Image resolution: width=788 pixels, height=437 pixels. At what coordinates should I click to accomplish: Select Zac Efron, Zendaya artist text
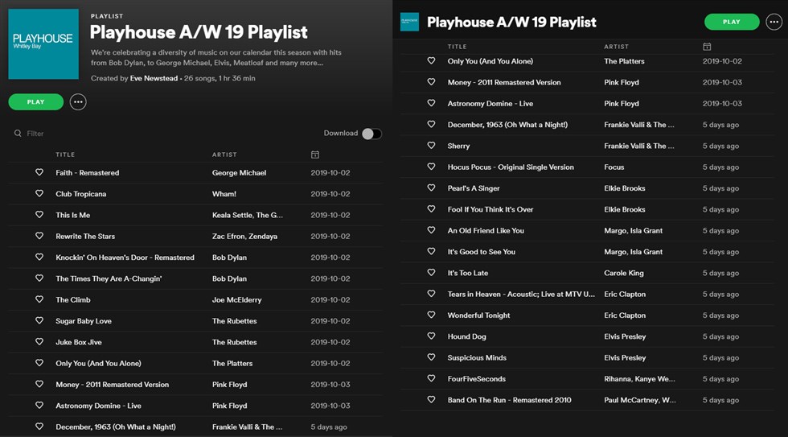(244, 236)
